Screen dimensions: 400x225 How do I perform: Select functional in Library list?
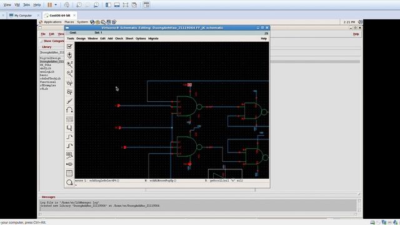(x=48, y=82)
